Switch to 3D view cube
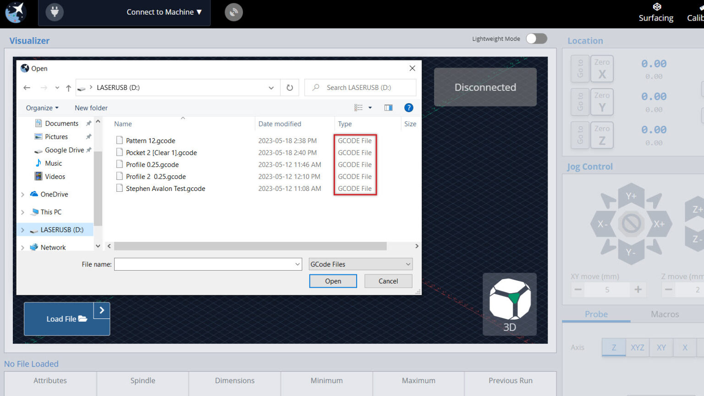The height and width of the screenshot is (396, 704). pos(510,304)
